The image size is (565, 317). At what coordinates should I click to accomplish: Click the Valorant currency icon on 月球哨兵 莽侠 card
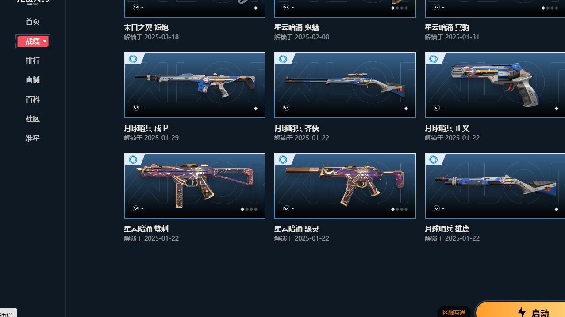point(286,108)
